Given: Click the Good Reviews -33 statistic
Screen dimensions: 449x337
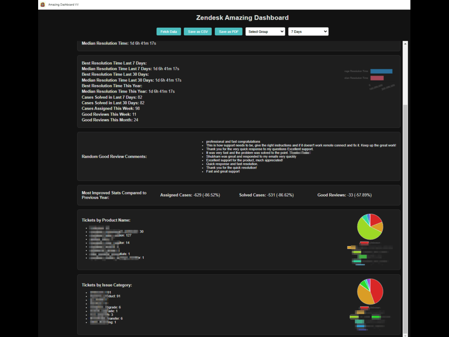Looking at the screenshot, I should [344, 195].
